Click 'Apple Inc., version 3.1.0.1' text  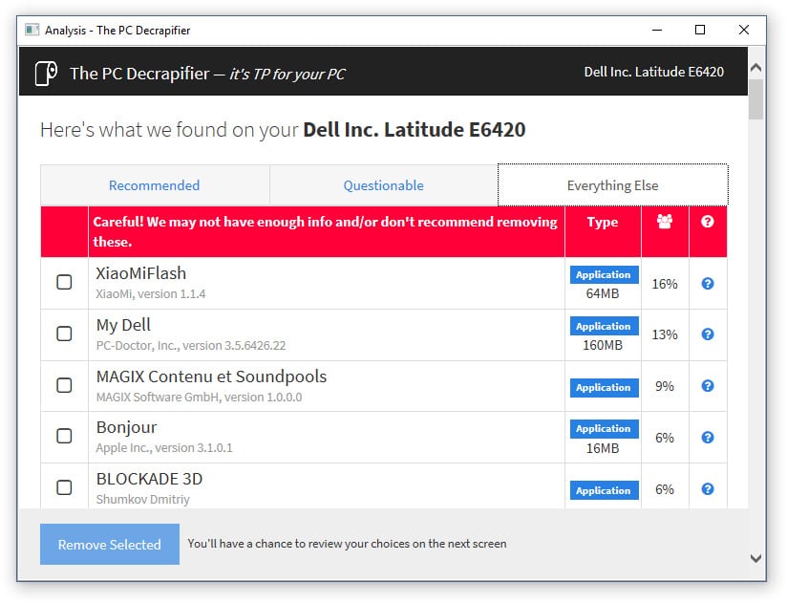164,448
